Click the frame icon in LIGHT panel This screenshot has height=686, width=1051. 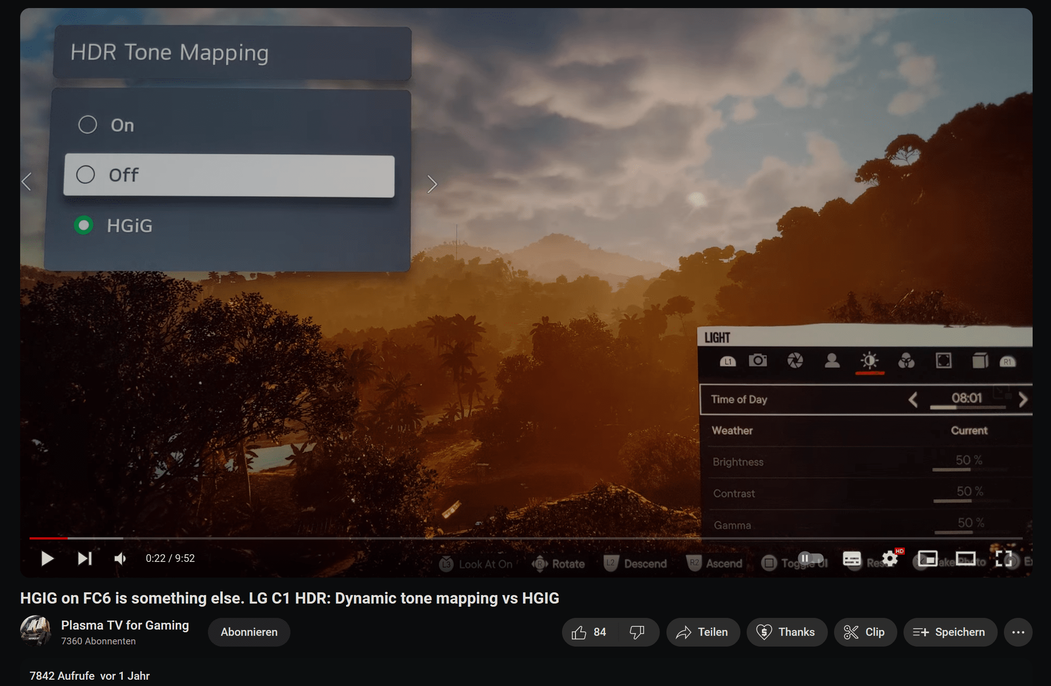coord(943,360)
